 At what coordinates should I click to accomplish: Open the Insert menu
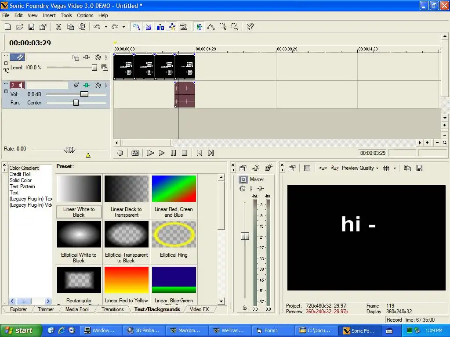[x=49, y=15]
